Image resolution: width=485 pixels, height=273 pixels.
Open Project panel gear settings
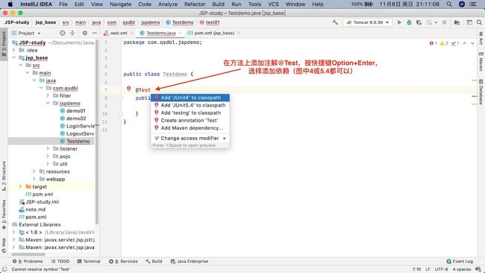tap(85, 33)
